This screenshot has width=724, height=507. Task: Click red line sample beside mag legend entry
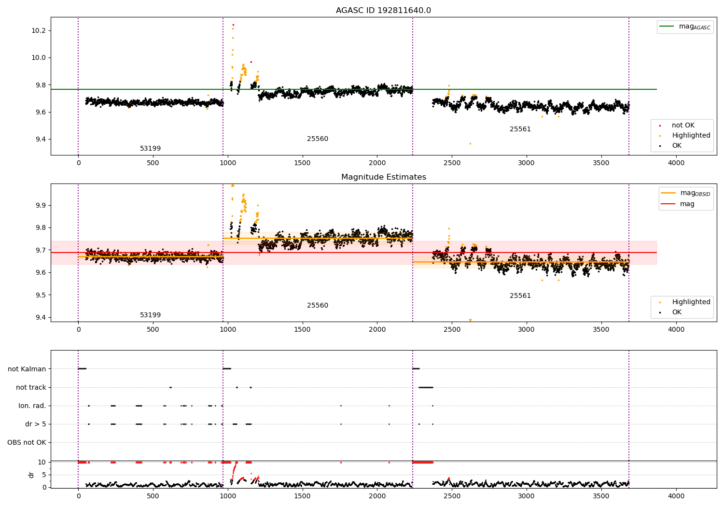click(x=668, y=204)
